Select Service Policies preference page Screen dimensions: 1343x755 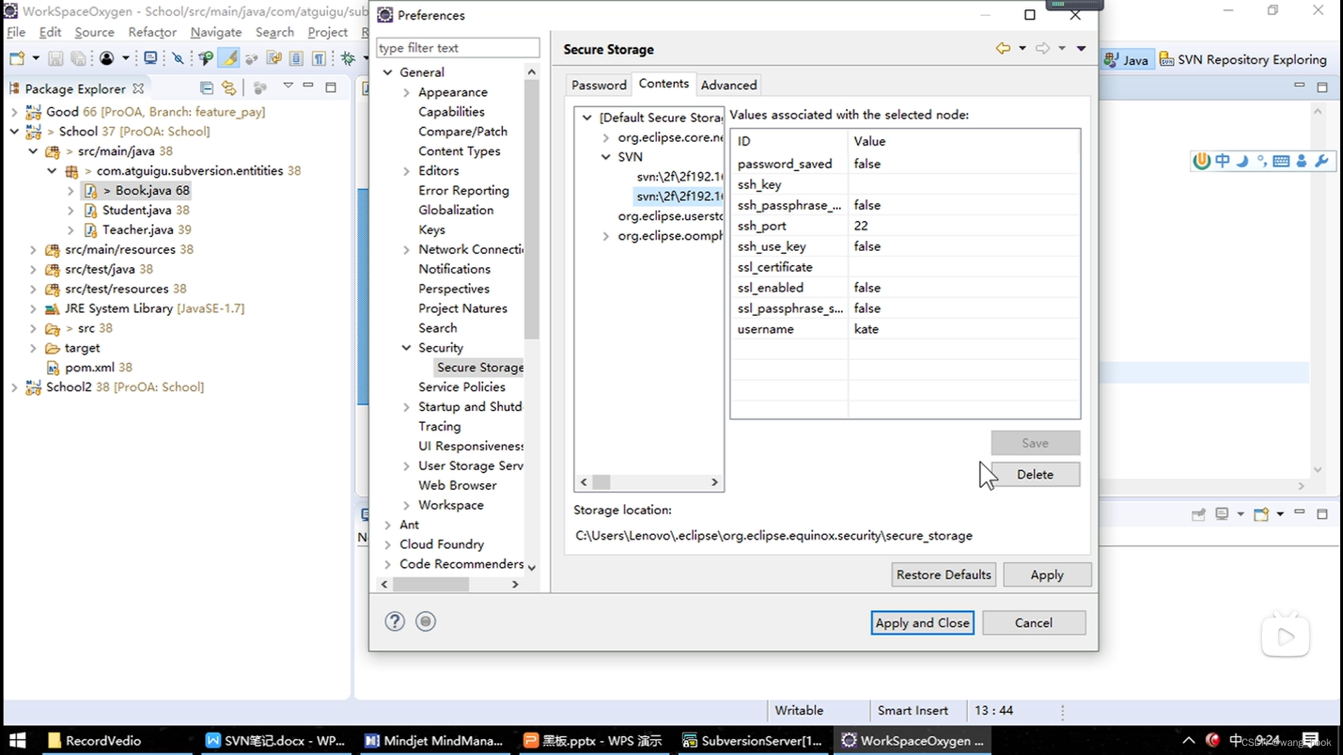coord(462,387)
